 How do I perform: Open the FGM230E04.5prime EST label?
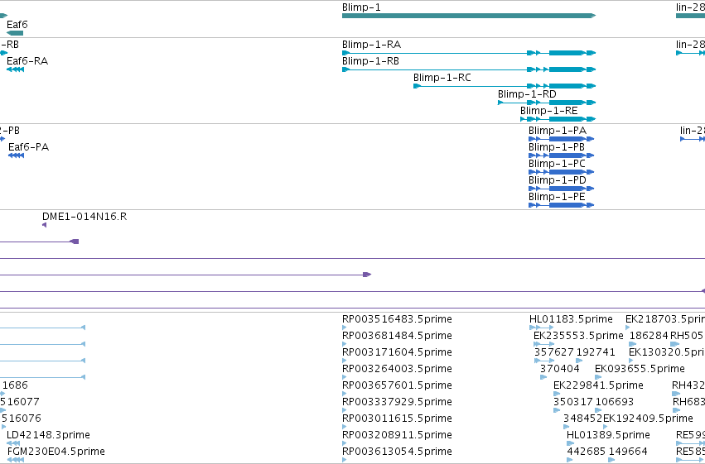pos(56,452)
